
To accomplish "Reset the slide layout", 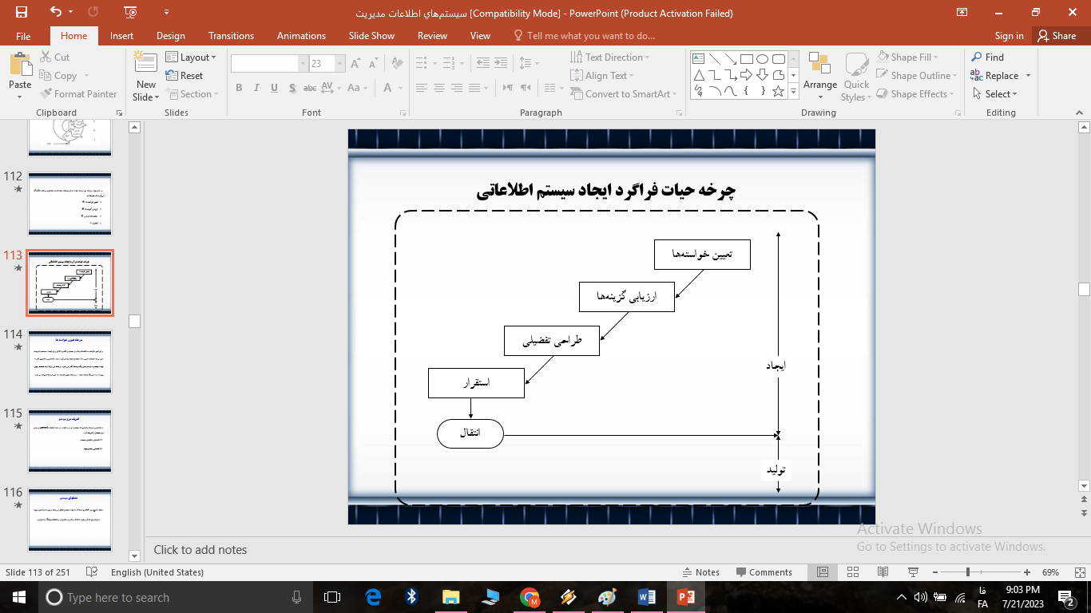I will pos(184,76).
